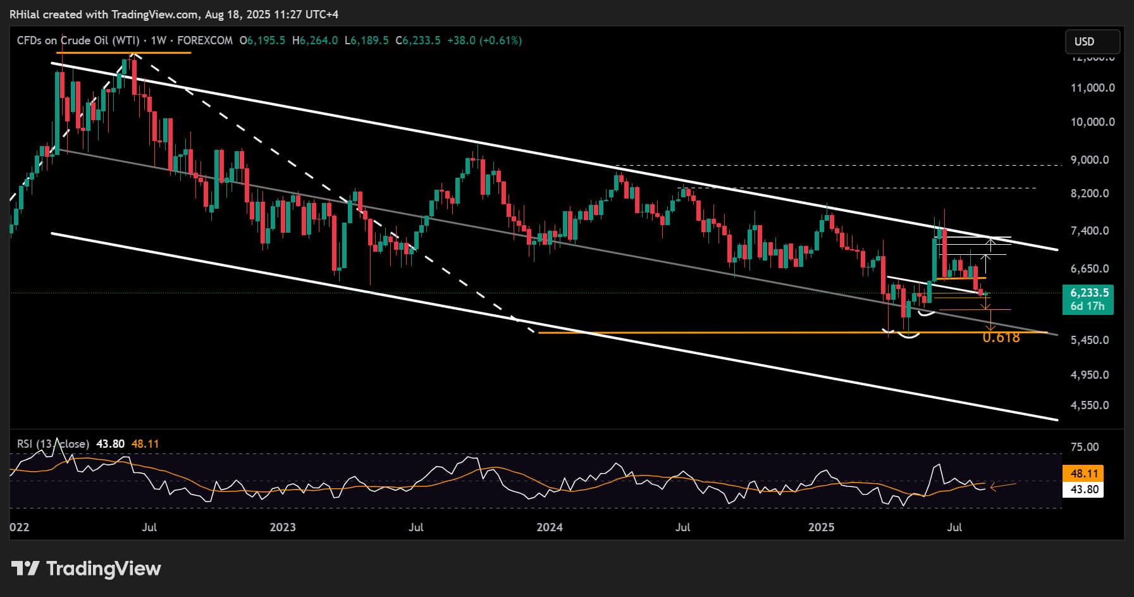Click the 2024 time axis label

pyautogui.click(x=550, y=527)
